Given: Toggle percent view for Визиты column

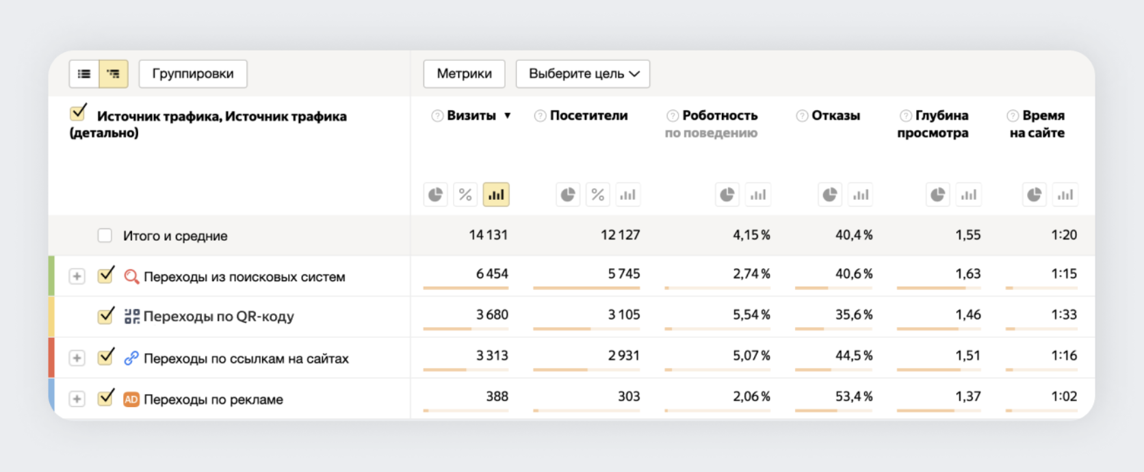Looking at the screenshot, I should (x=465, y=195).
